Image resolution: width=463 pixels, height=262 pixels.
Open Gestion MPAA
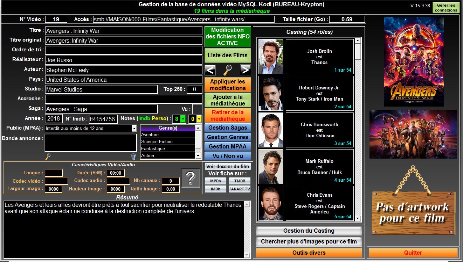click(228, 146)
